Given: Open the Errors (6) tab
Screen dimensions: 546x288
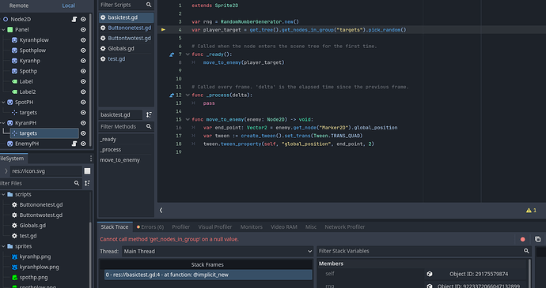Looking at the screenshot, I should coord(150,227).
